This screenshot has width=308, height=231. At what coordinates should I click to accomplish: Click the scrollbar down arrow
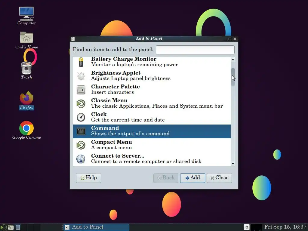click(233, 164)
